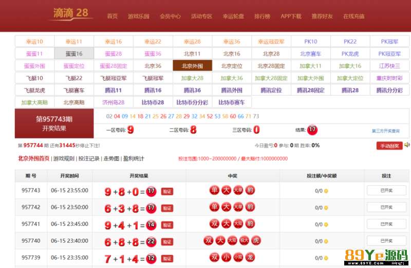Image resolution: width=411 pixels, height=268 pixels.
Task: Select the 北京外围 game tab
Action: tap(192, 66)
